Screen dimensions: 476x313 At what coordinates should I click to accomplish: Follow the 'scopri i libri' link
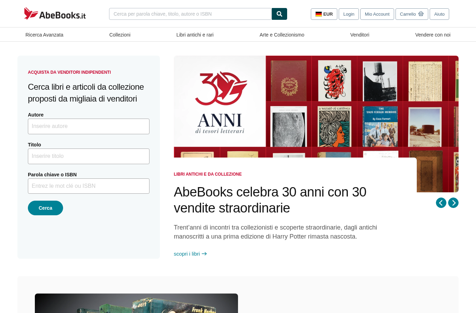pos(190,254)
